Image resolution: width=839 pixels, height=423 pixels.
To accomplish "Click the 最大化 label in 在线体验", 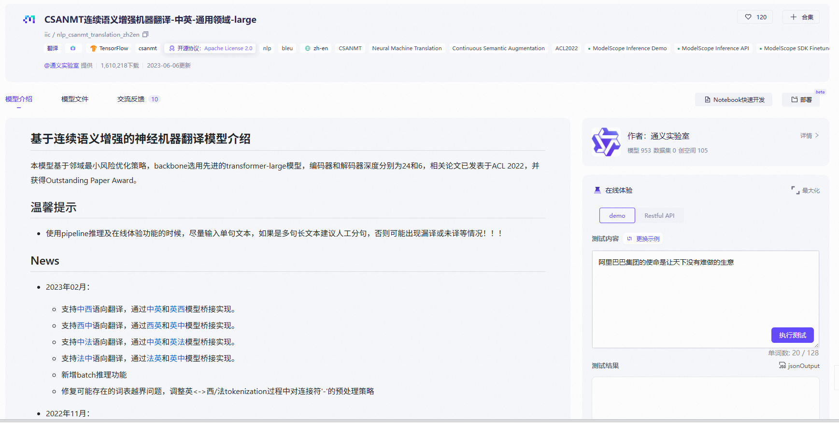I will pyautogui.click(x=811, y=190).
